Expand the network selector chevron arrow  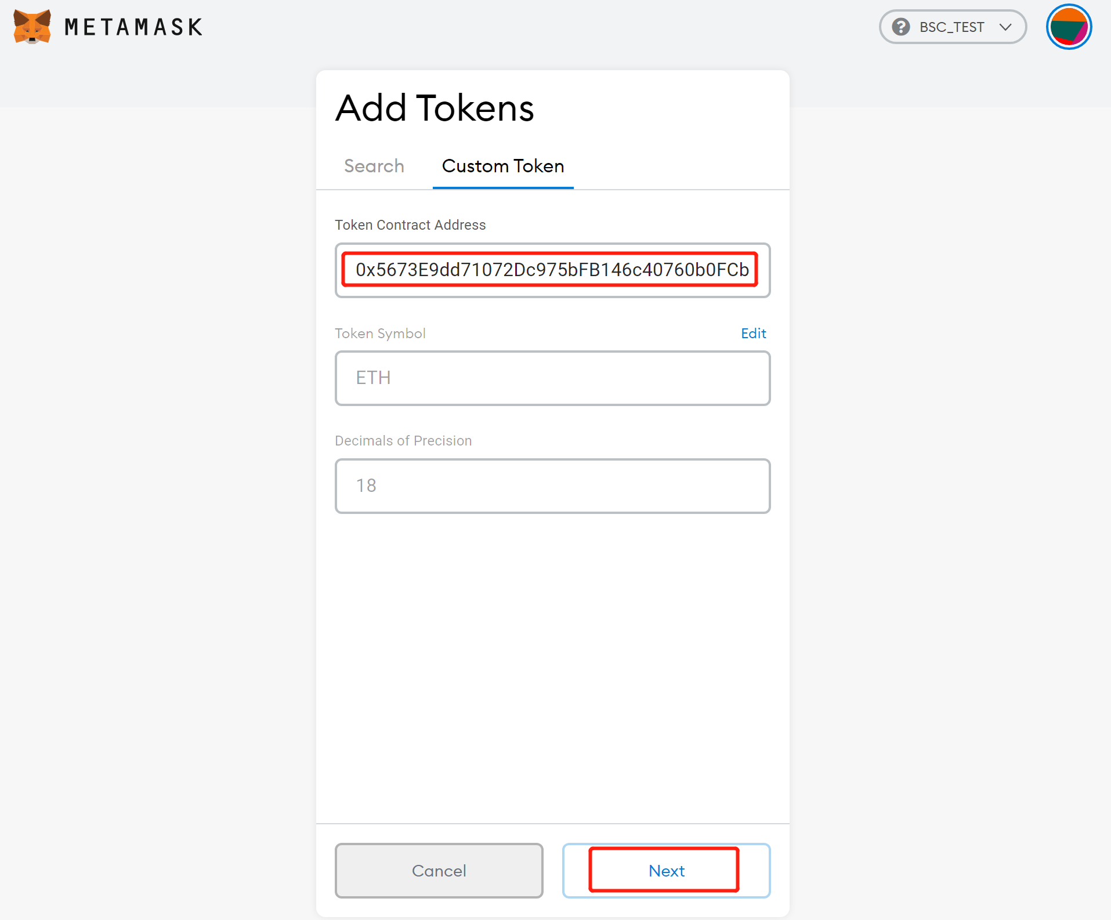click(x=1005, y=27)
